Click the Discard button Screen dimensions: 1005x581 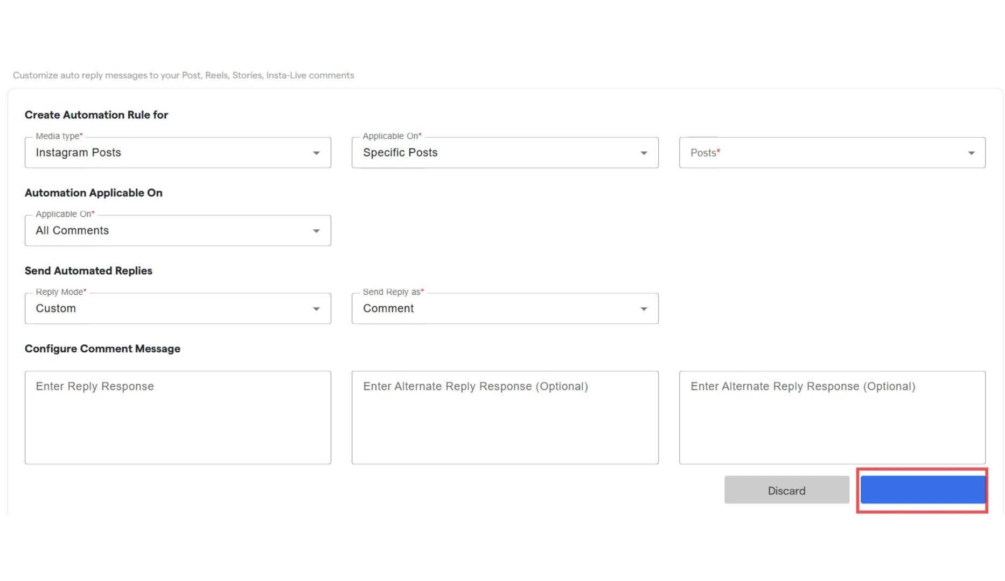tap(786, 490)
